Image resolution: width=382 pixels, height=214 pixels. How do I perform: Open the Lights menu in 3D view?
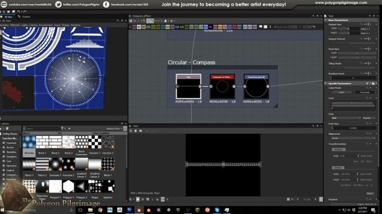click(x=24, y=25)
